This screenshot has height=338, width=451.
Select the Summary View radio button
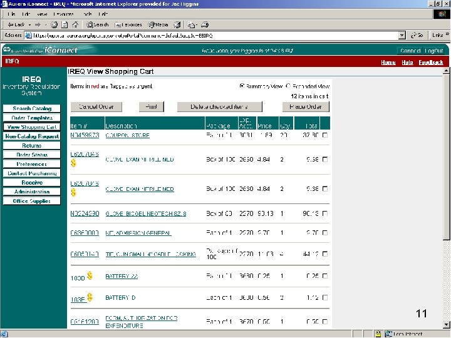point(242,86)
